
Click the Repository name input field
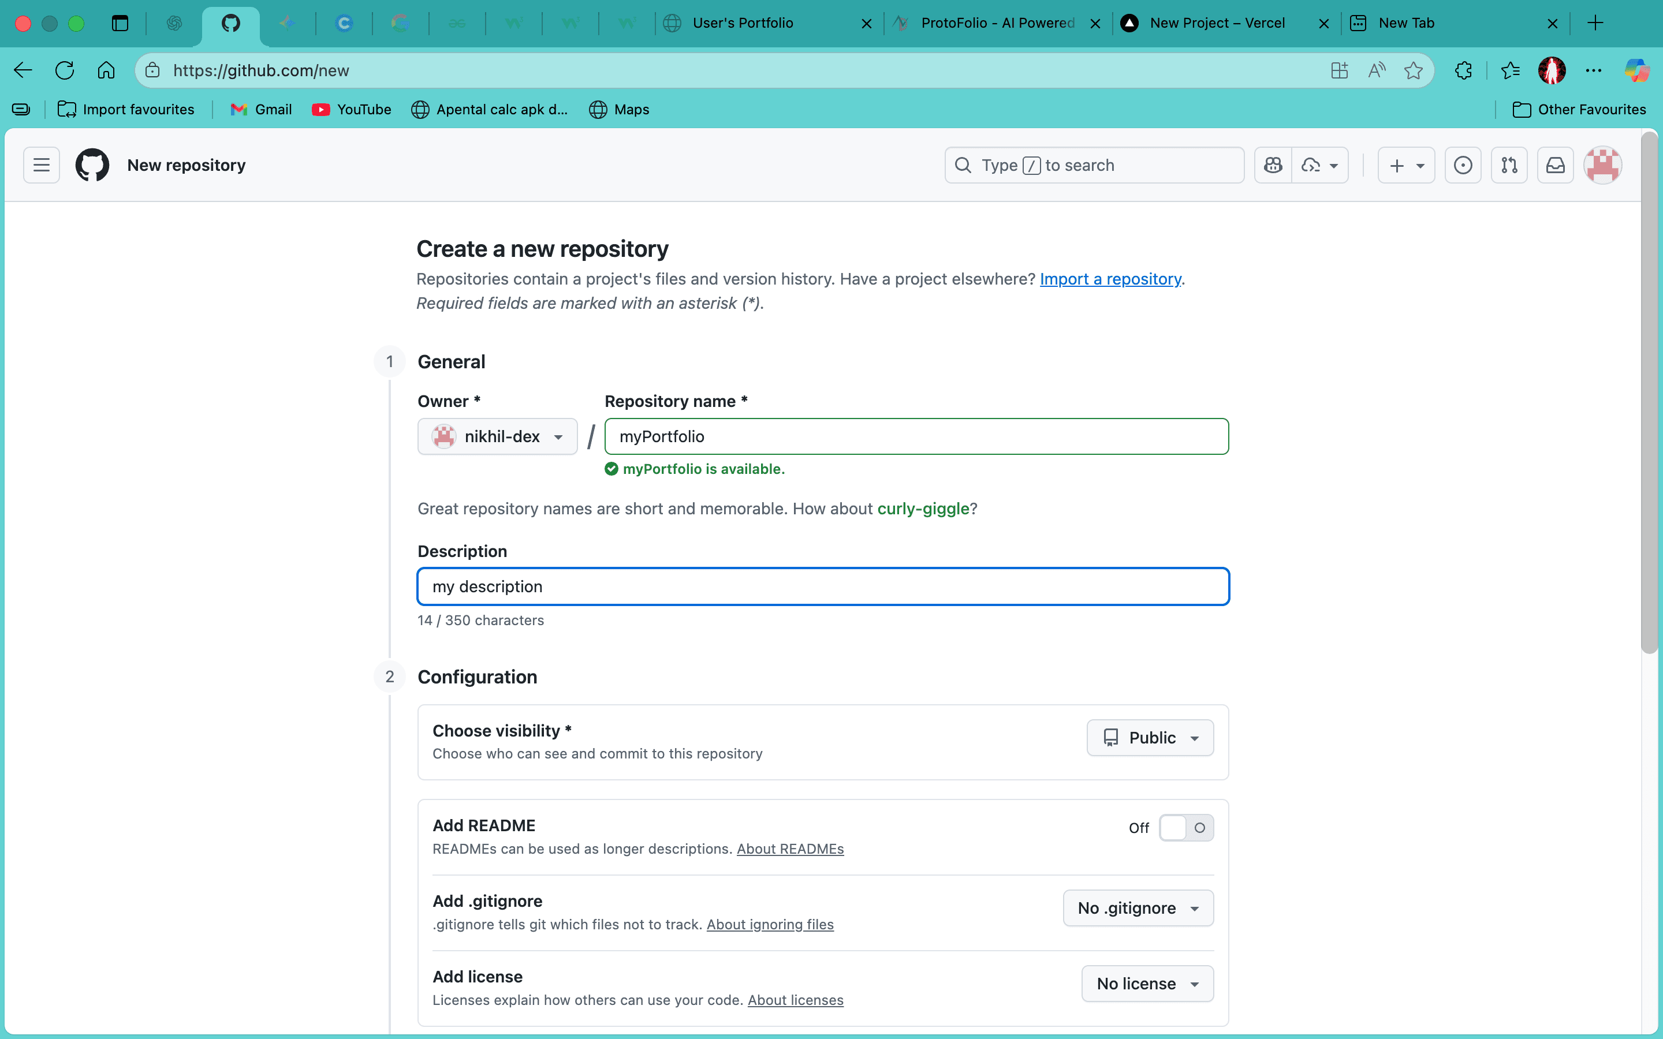point(917,436)
